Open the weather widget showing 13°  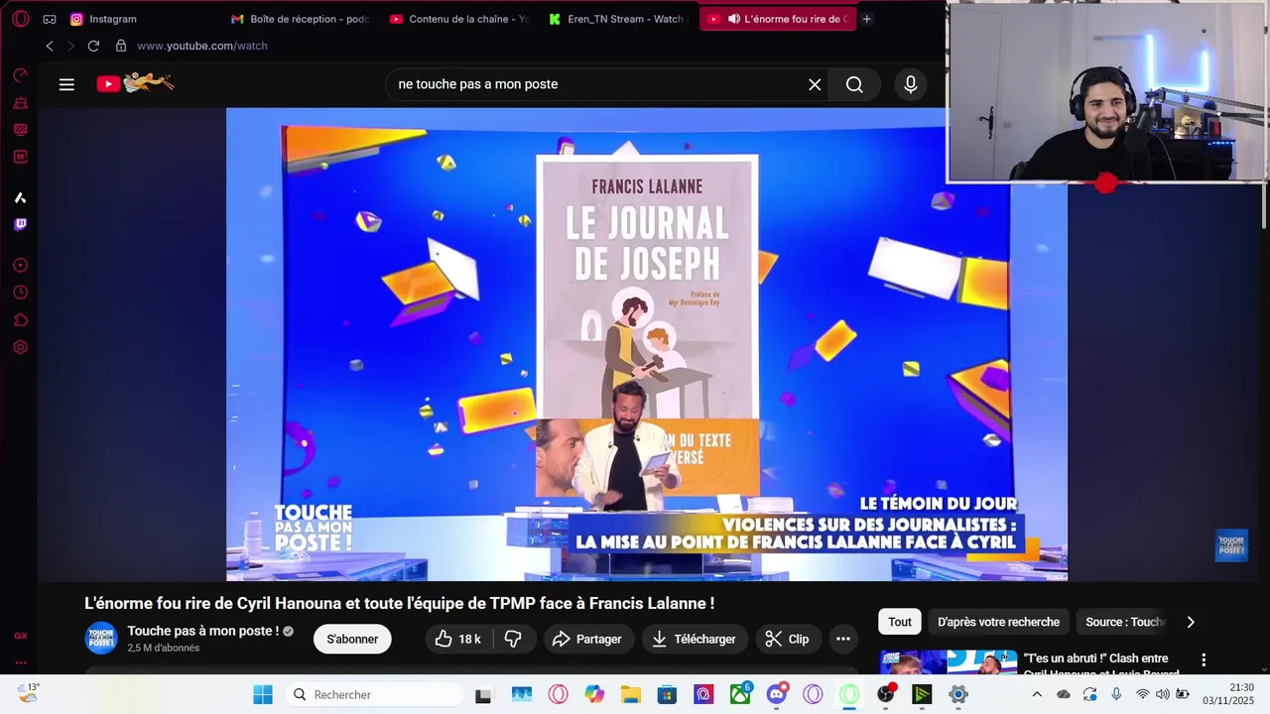tap(28, 693)
